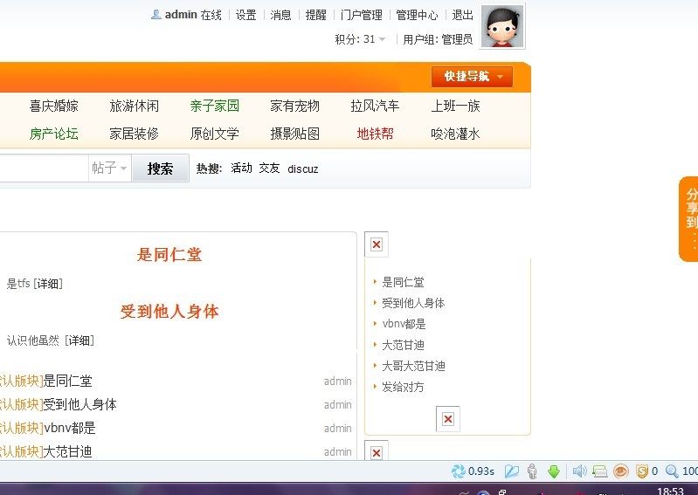Go to 管理中心 admin center
This screenshot has width=698, height=495.
(x=417, y=15)
